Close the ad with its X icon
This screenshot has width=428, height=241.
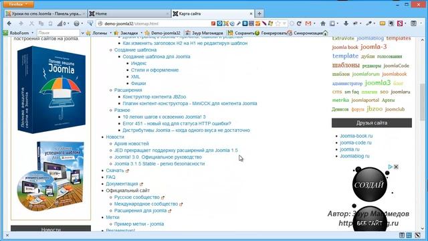click(x=396, y=167)
